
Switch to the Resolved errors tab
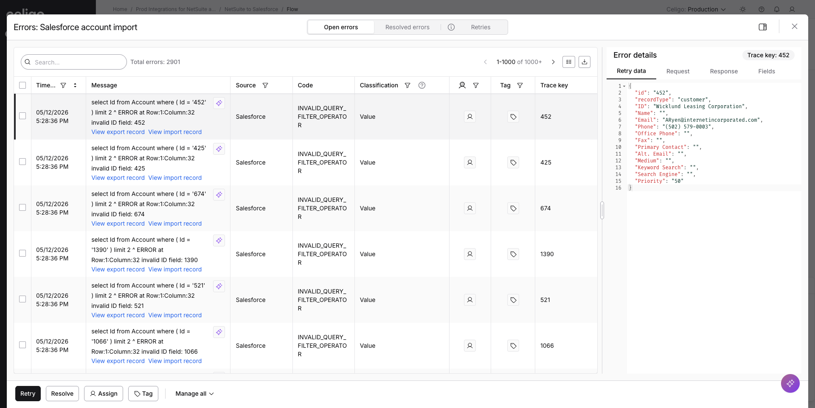pyautogui.click(x=407, y=27)
